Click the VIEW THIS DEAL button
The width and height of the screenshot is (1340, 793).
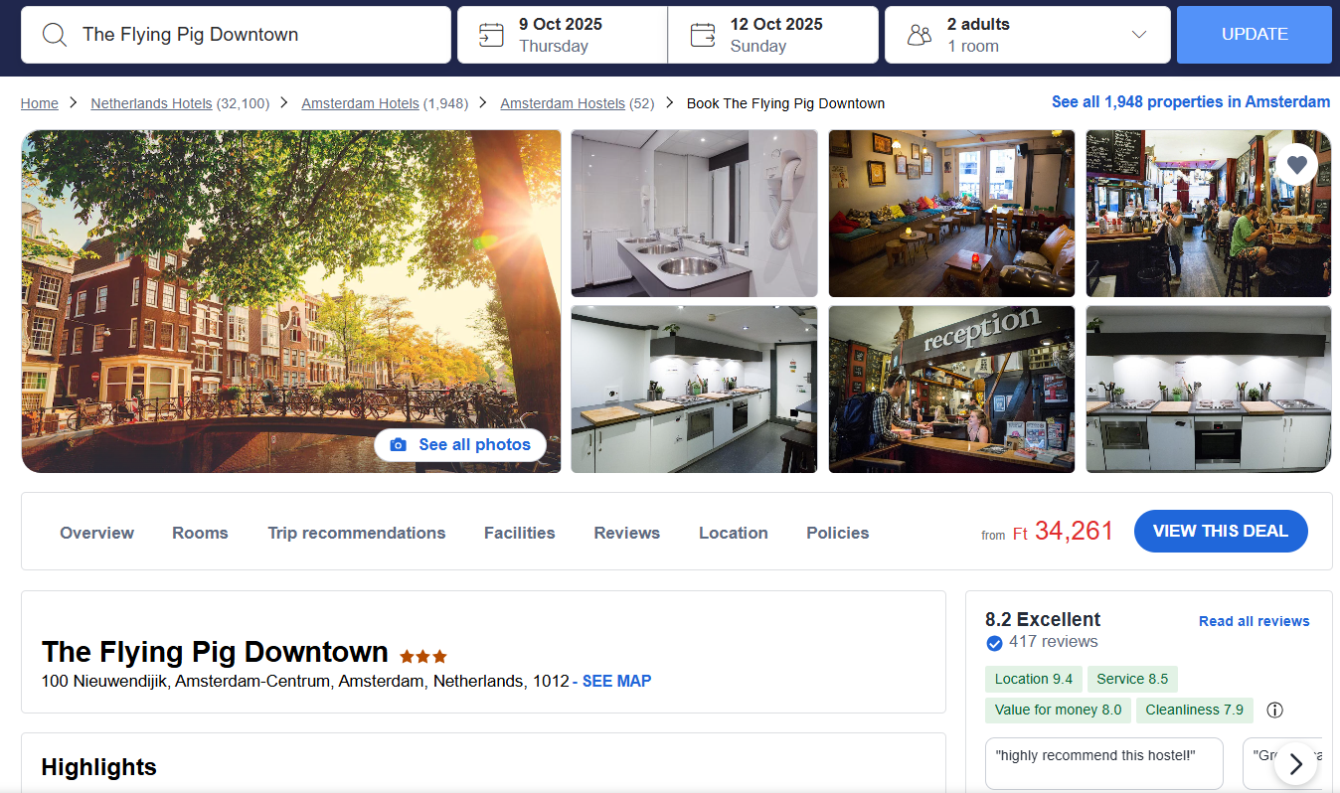coord(1221,531)
